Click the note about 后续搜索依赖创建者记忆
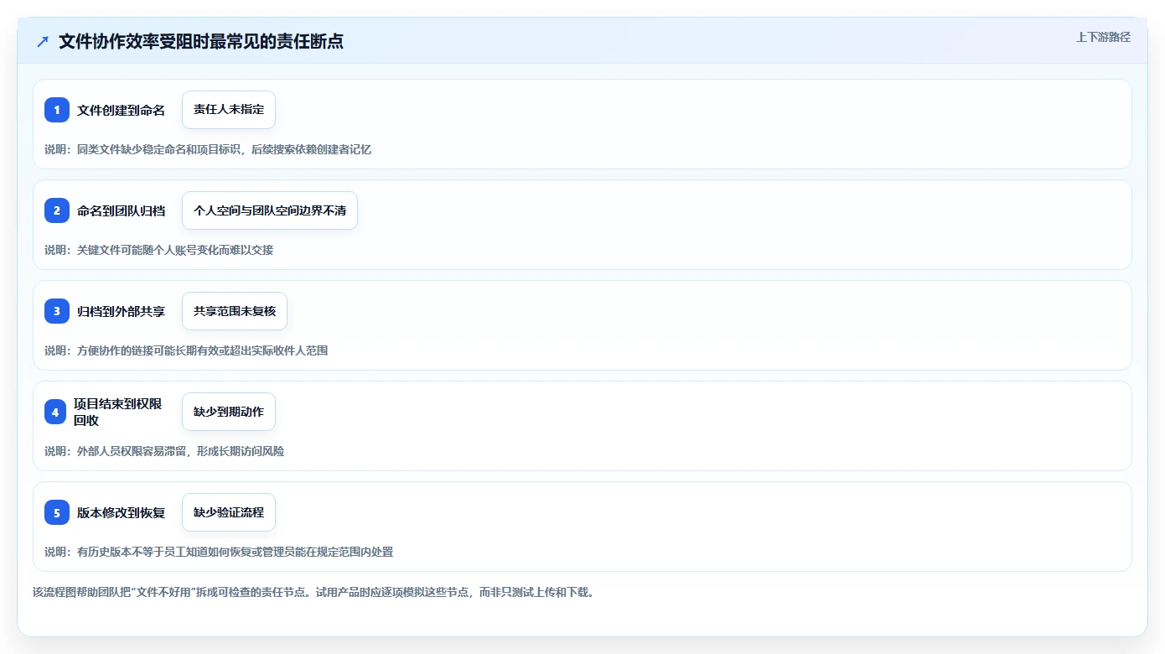Screen dimensions: 1165x654 pos(208,149)
